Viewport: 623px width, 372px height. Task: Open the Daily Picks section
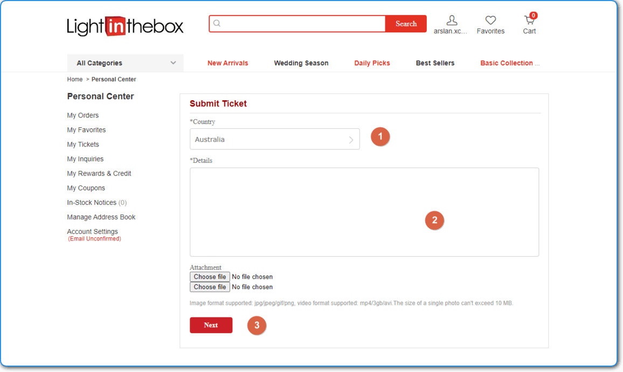click(372, 63)
